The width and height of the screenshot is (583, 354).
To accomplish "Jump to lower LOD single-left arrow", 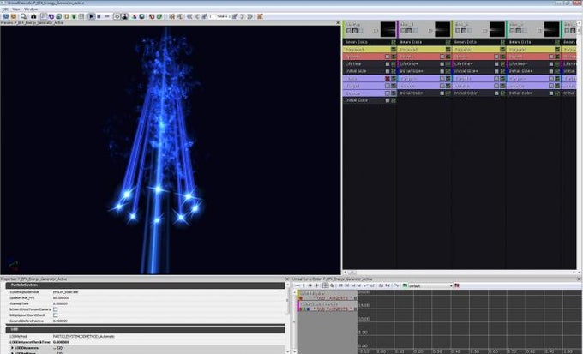I will coord(197,16).
